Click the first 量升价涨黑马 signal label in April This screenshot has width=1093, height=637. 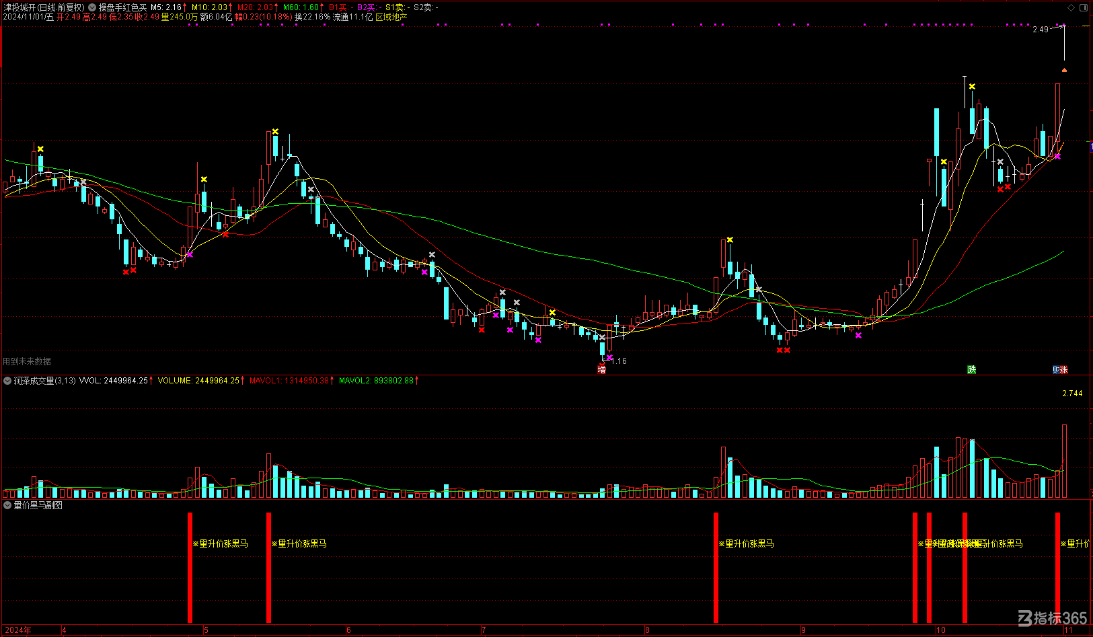220,544
